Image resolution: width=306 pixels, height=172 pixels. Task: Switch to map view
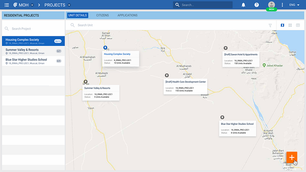(x=282, y=25)
